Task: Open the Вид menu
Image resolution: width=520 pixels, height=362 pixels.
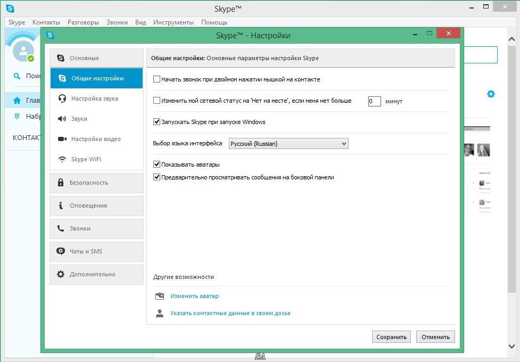Action: click(141, 22)
